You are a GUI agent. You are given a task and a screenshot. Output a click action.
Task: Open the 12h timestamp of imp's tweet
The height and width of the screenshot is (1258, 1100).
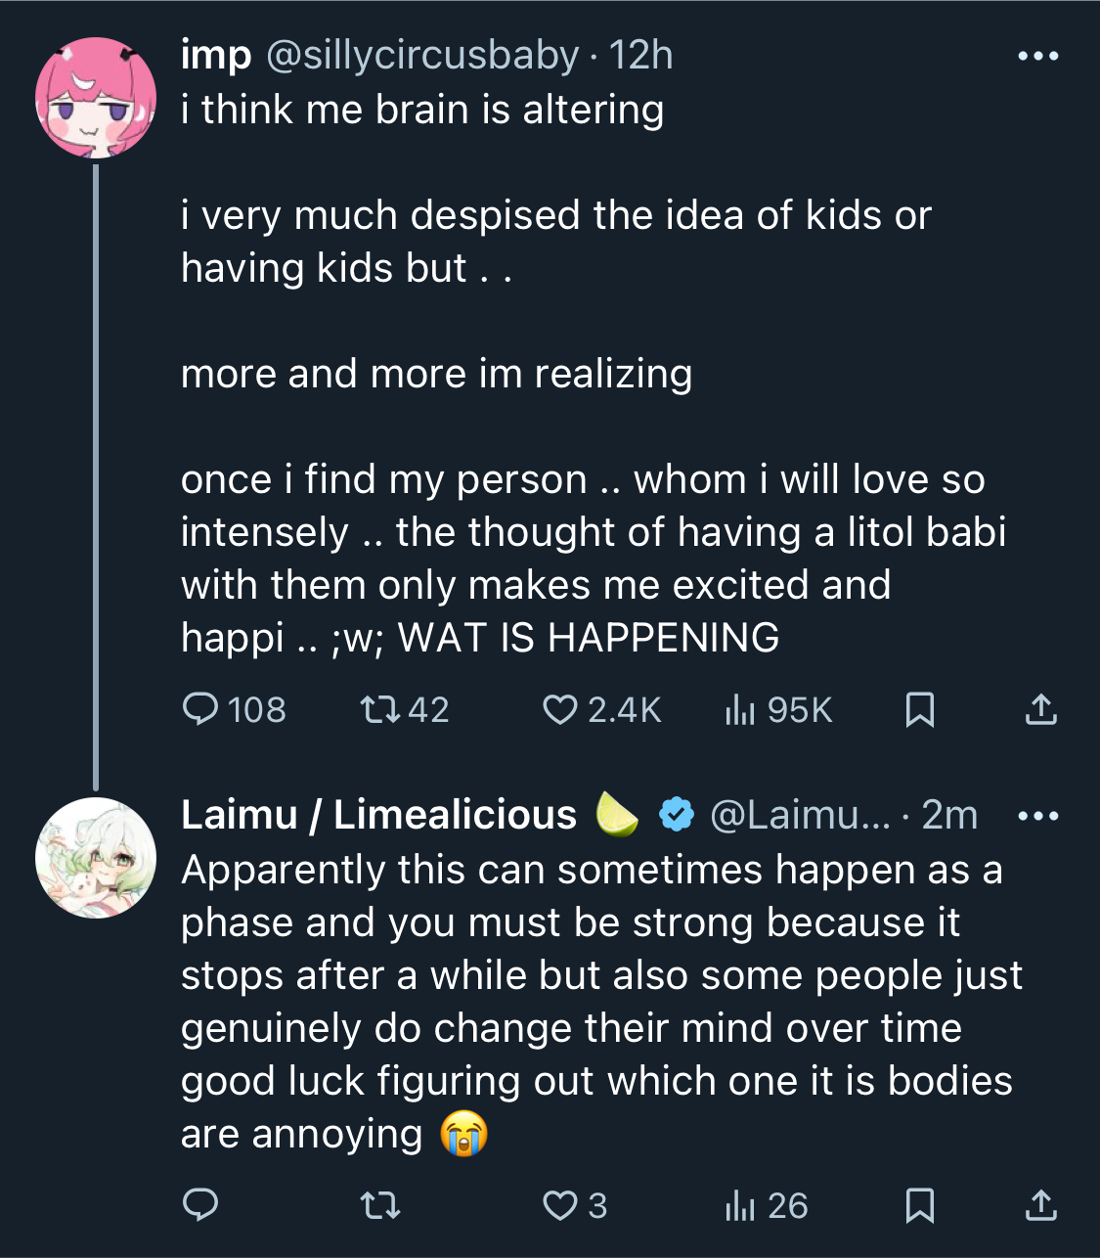(x=641, y=56)
